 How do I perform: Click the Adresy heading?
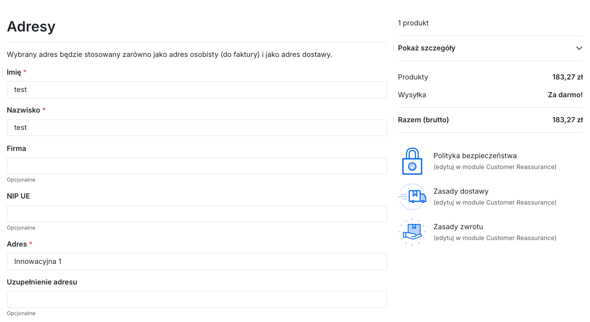pyautogui.click(x=31, y=27)
